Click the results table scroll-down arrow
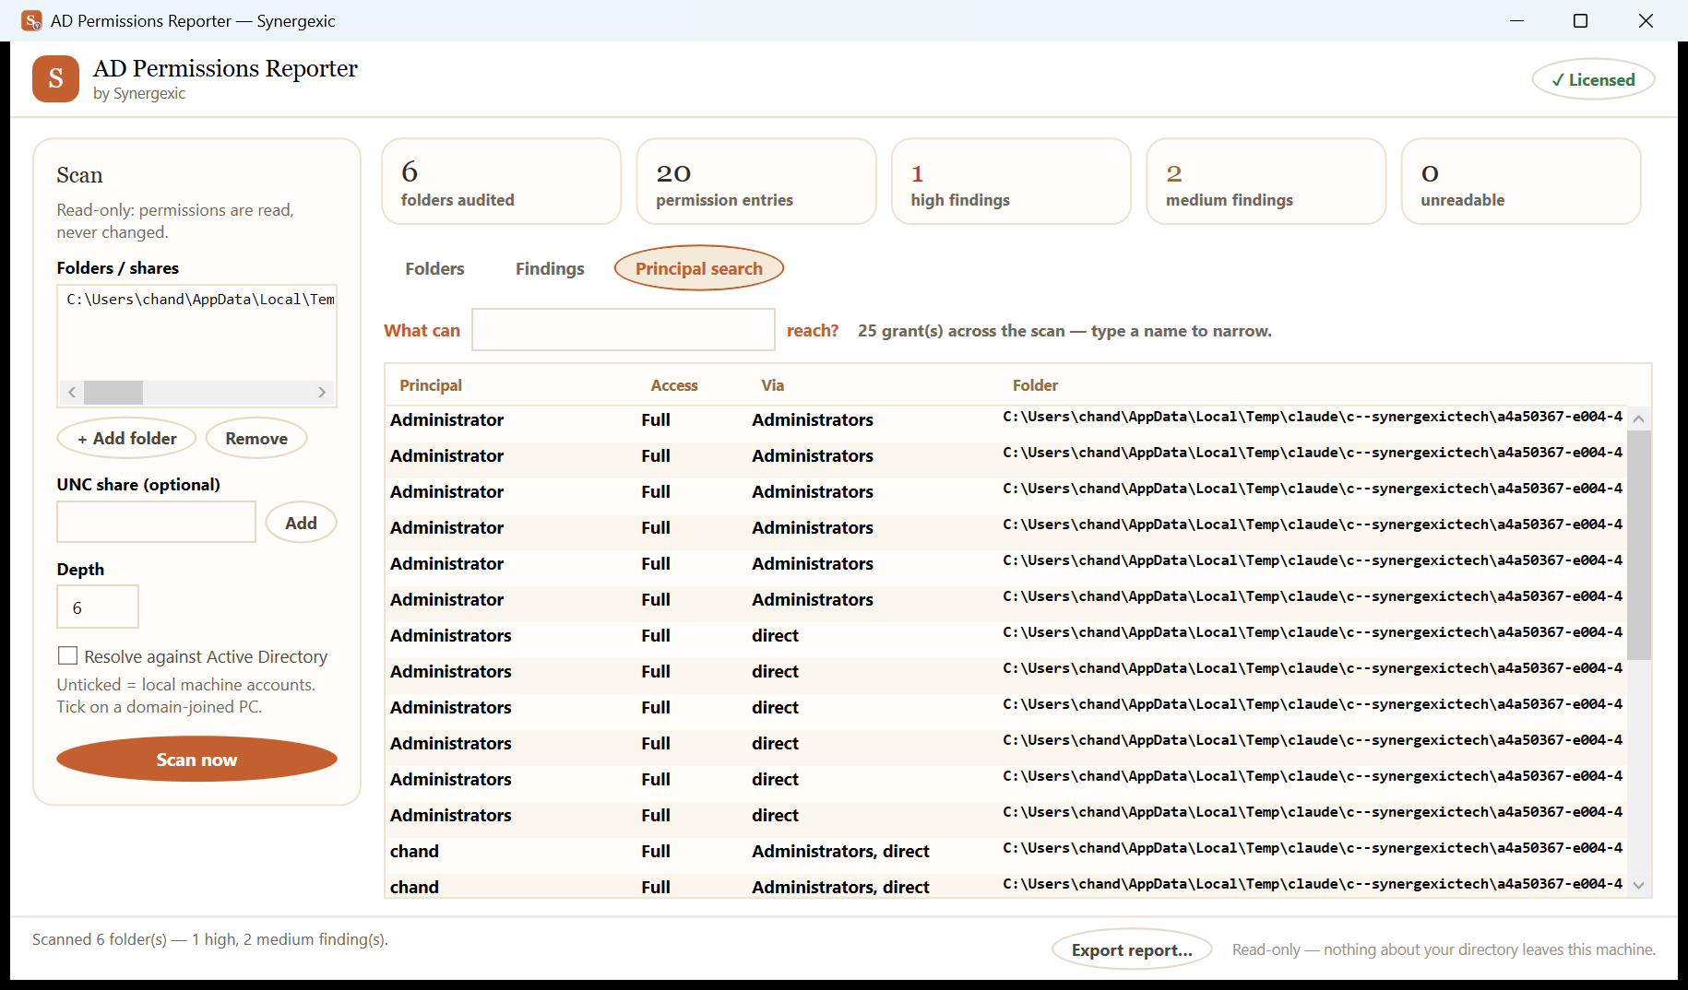Screen dimensions: 1688x990 point(1639,885)
